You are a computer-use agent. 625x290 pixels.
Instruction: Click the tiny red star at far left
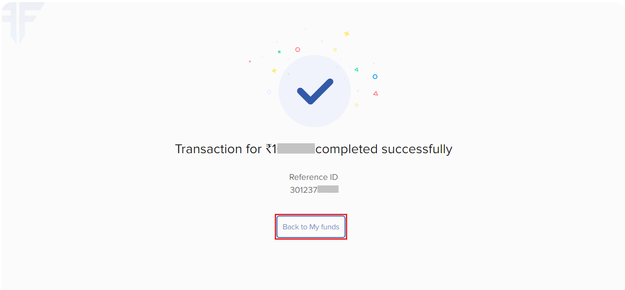click(250, 62)
